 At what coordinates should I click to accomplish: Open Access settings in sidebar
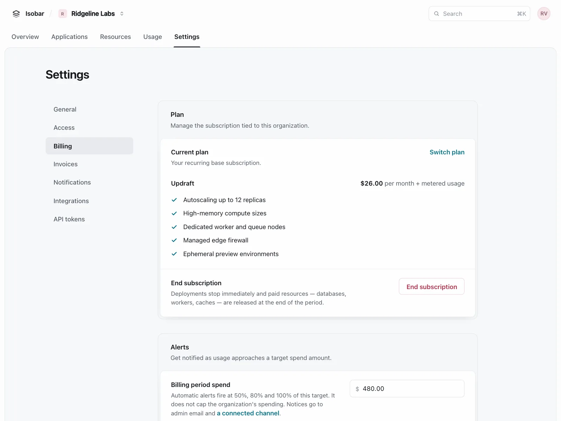[x=89, y=128]
